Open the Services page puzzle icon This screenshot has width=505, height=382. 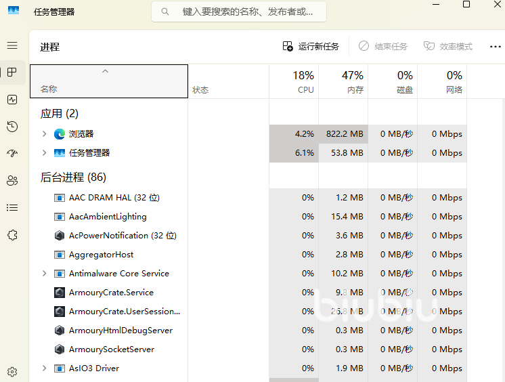pos(12,235)
